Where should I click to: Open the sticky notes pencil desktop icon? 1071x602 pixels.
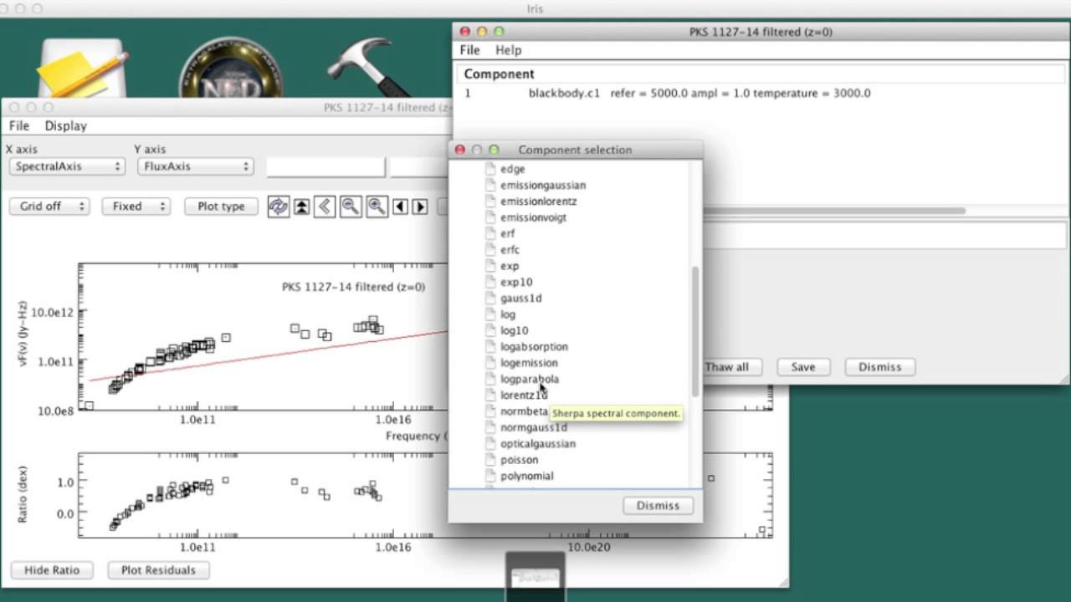pyautogui.click(x=84, y=67)
